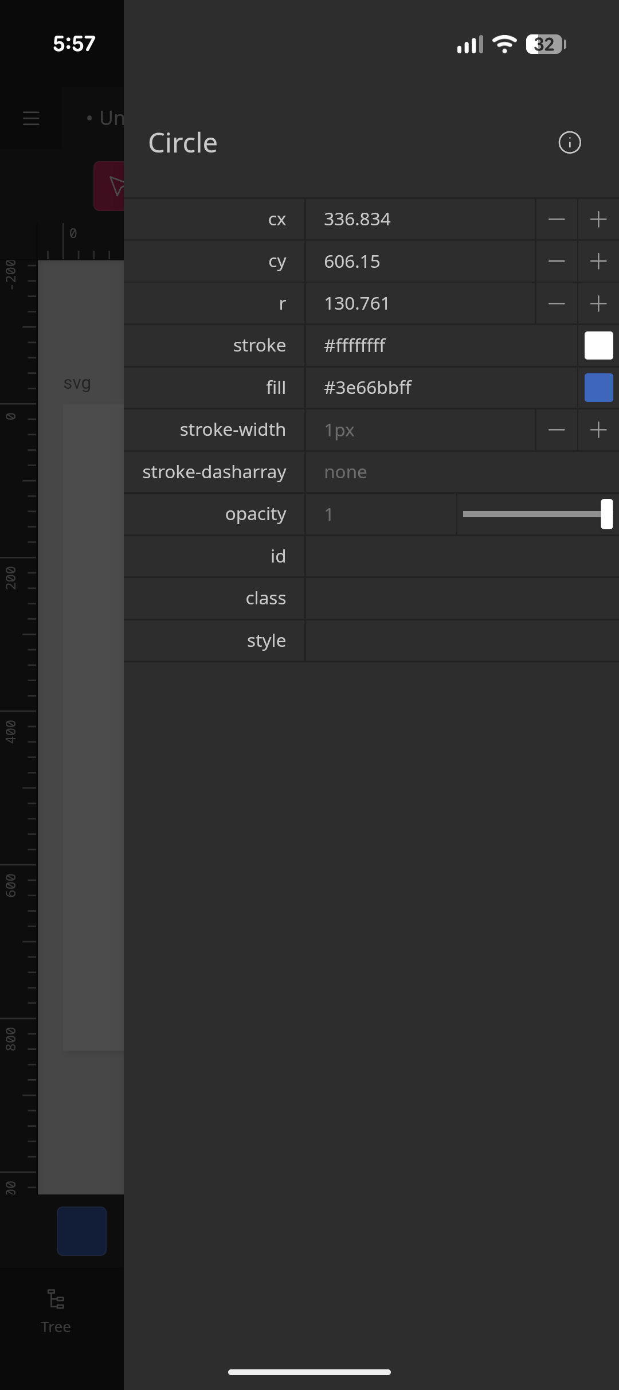Focus the class input field
Viewport: 619px width, 1390px height.
point(461,599)
